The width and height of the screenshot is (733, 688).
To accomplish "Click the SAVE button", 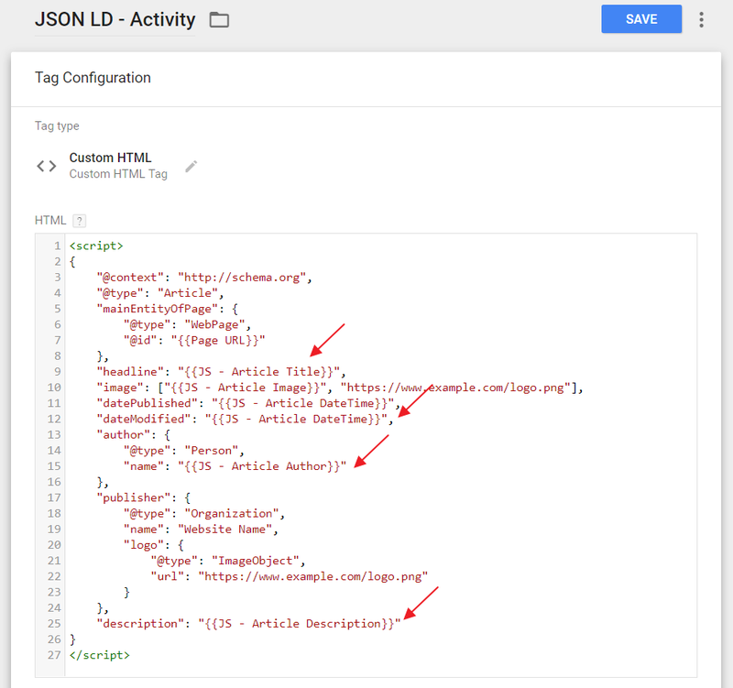I will click(641, 19).
